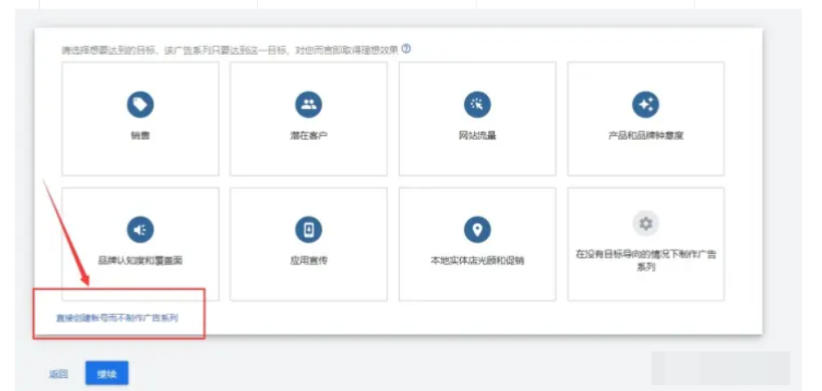Click the 潜在客户 people icon
The image size is (822, 391).
pos(309,105)
